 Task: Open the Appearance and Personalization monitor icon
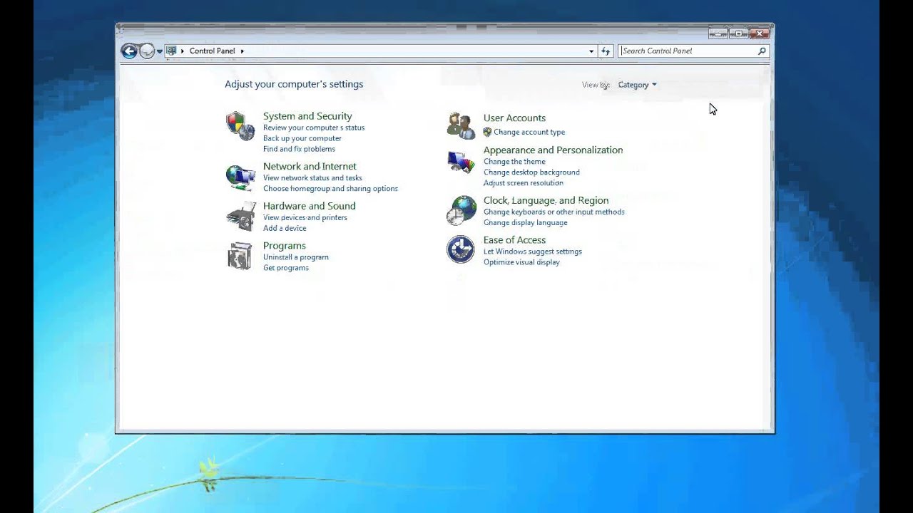click(461, 162)
